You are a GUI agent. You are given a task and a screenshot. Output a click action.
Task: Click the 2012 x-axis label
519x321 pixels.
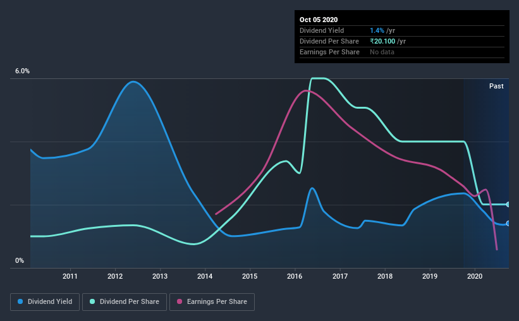click(115, 276)
